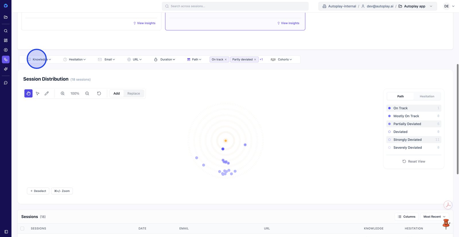The height and width of the screenshot is (237, 459).
Task: Tick the select-all sessions checkbox
Action: tap(22, 229)
